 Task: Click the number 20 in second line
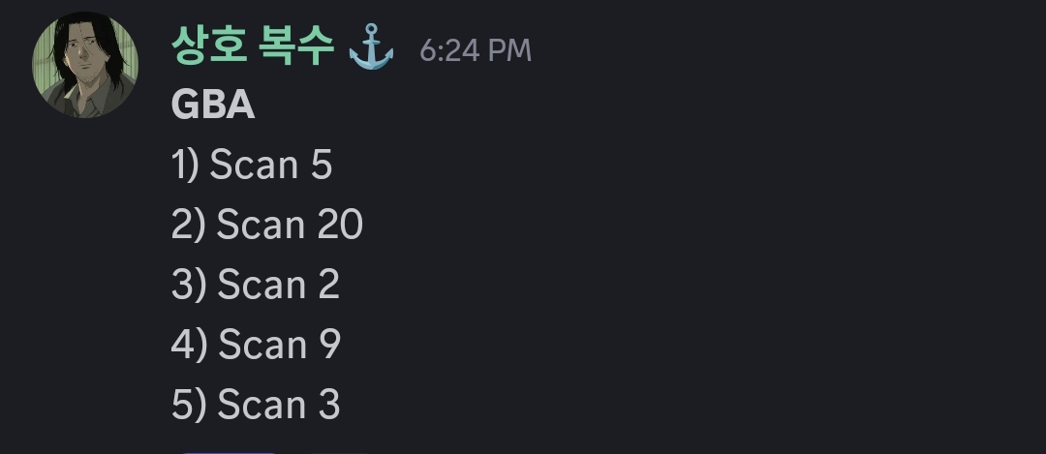pos(339,226)
